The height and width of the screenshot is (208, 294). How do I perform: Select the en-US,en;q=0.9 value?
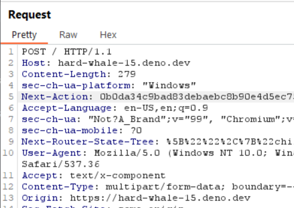(x=166, y=108)
